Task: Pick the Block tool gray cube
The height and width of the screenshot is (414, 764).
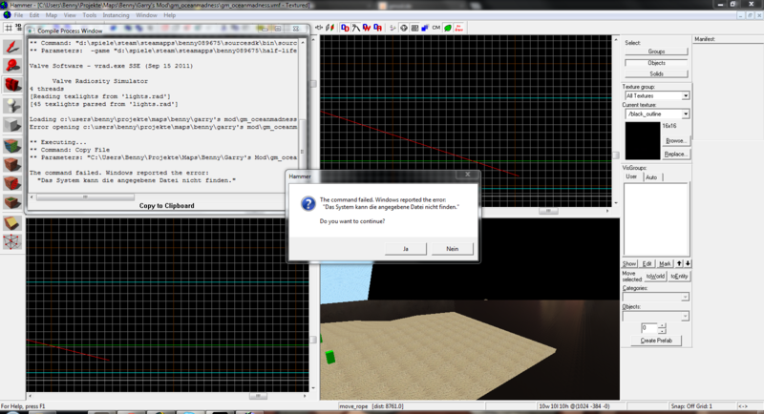Action: [12, 126]
